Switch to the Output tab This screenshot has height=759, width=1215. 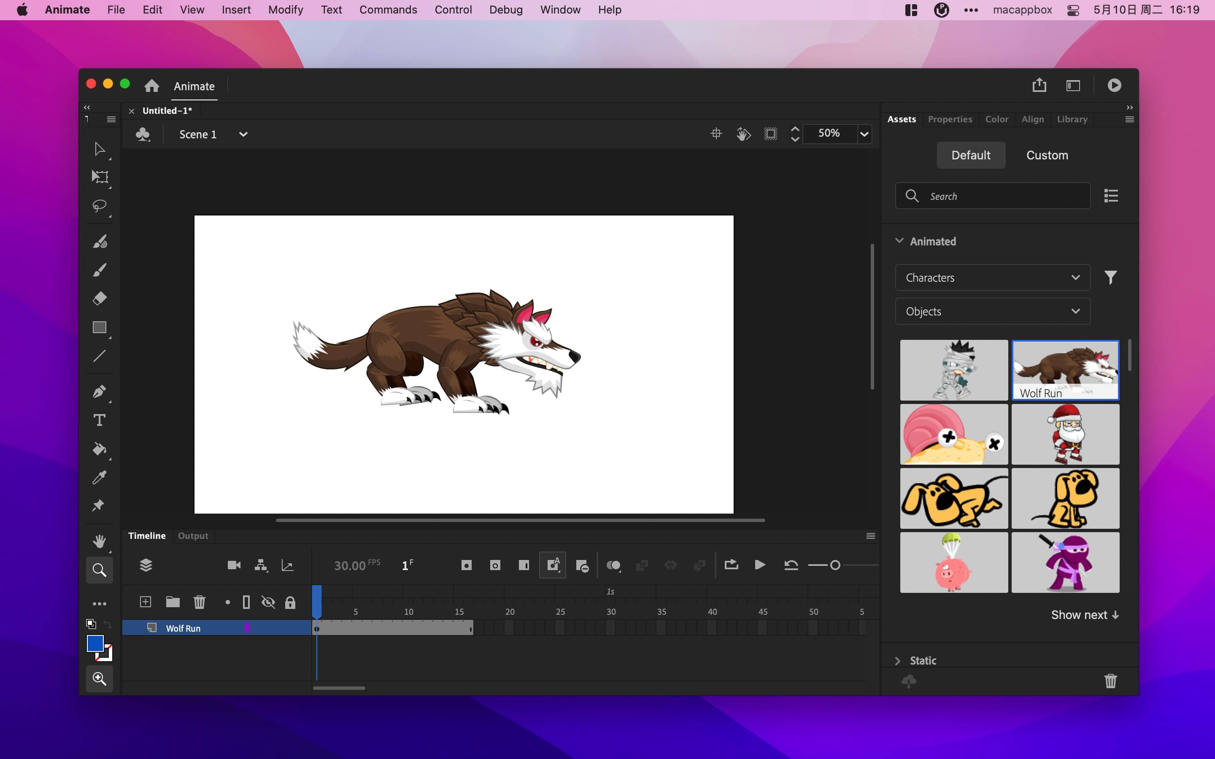(193, 536)
